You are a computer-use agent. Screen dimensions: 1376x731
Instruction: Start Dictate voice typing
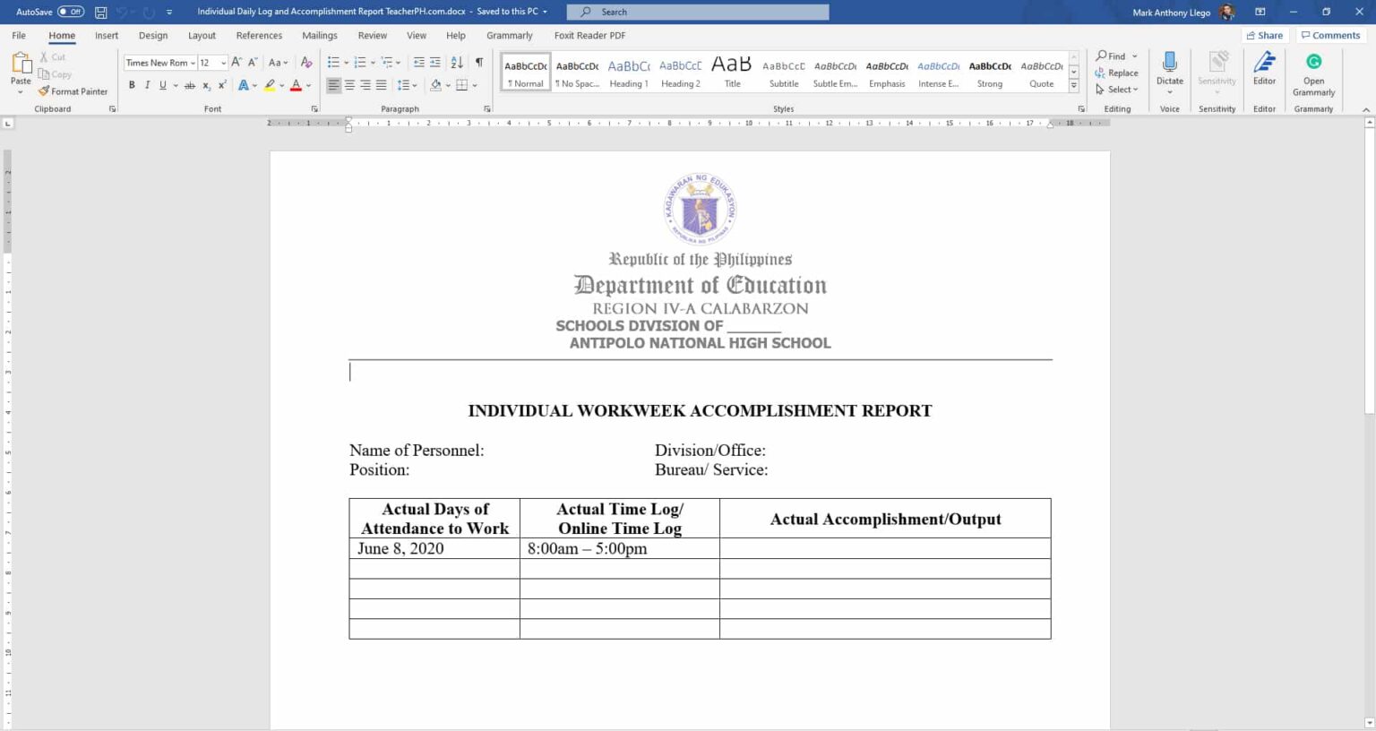point(1170,72)
